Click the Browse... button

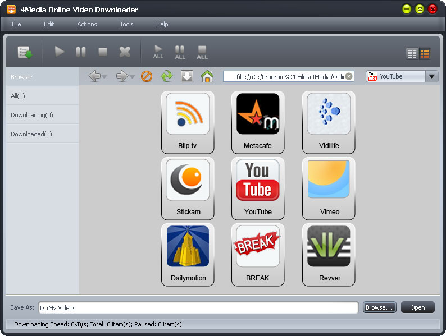(379, 307)
